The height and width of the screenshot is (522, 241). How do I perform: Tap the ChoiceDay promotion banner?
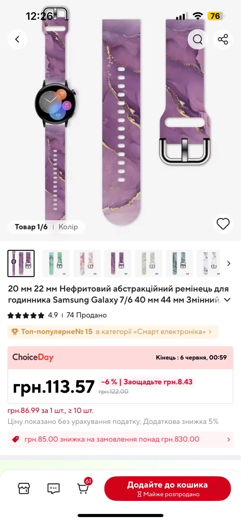(120, 358)
